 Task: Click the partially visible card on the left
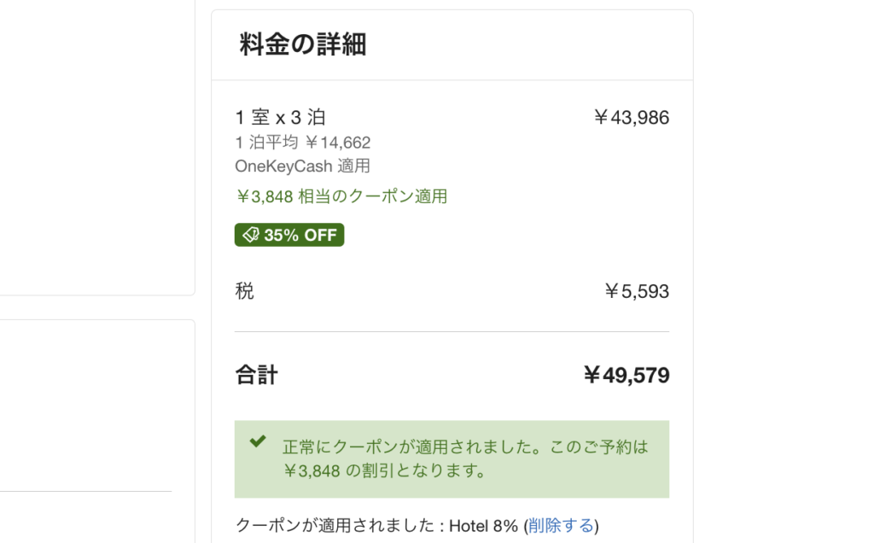tap(94, 145)
